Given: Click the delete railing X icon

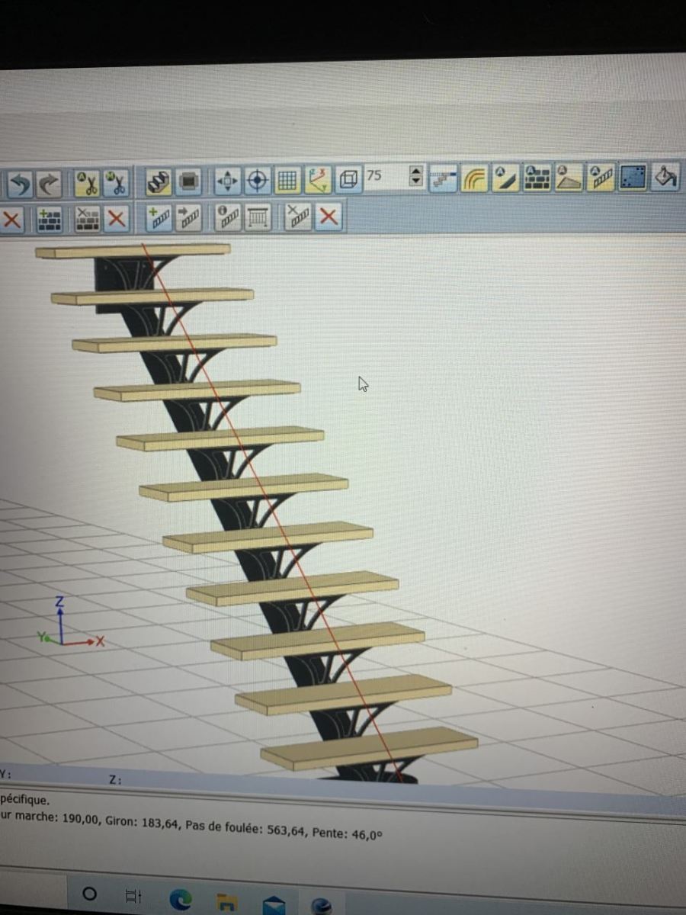Looking at the screenshot, I should pos(298,217).
